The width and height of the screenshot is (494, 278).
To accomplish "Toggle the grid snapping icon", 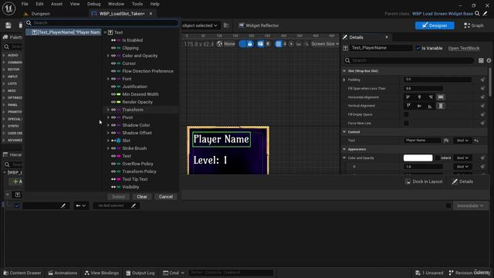I will coord(279,44).
